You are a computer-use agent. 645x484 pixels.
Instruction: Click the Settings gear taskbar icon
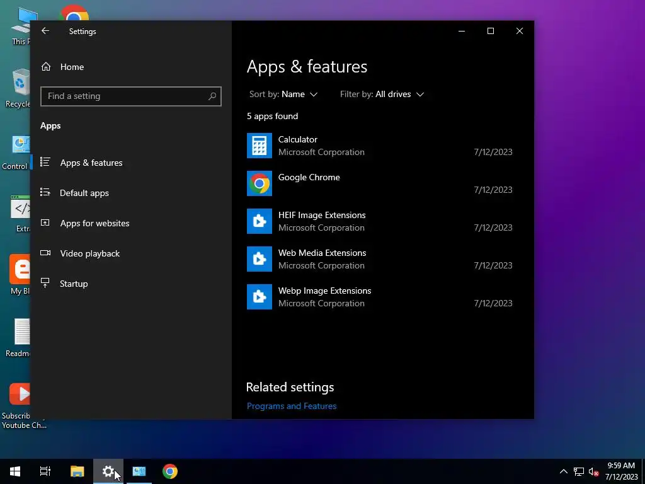(108, 471)
